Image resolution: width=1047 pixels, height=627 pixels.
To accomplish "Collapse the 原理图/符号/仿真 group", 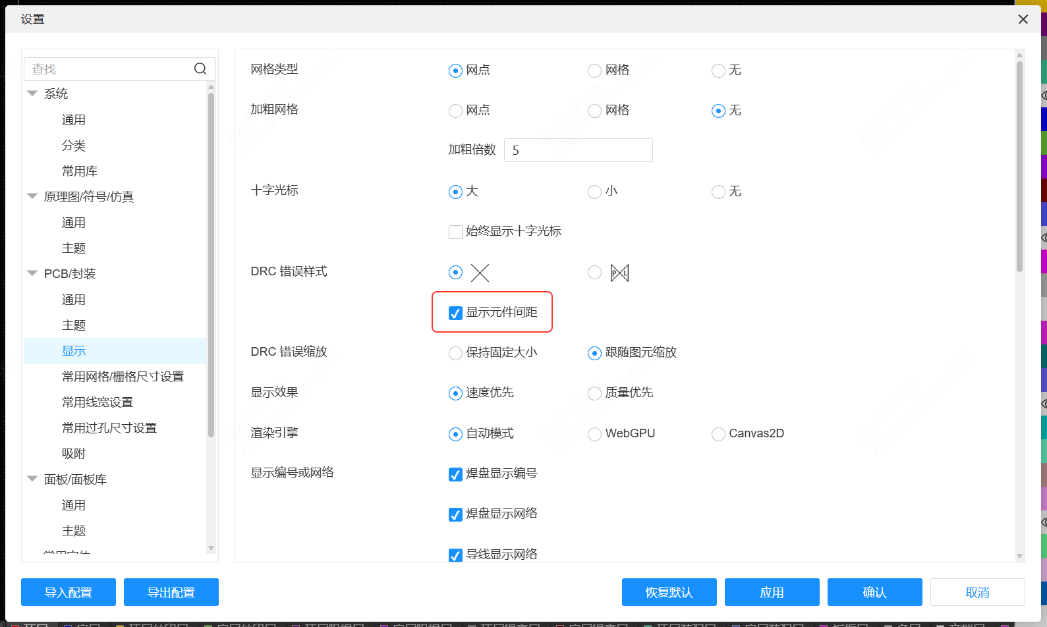I will pos(32,196).
